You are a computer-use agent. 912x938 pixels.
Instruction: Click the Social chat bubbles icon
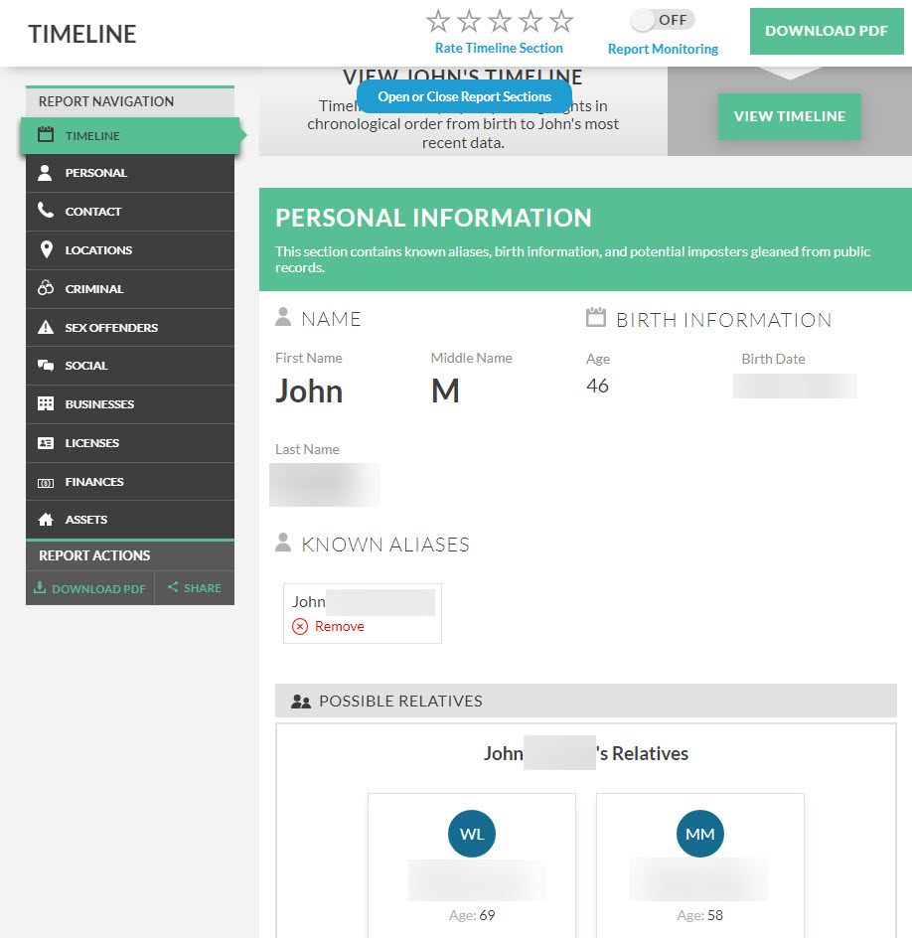click(x=46, y=365)
